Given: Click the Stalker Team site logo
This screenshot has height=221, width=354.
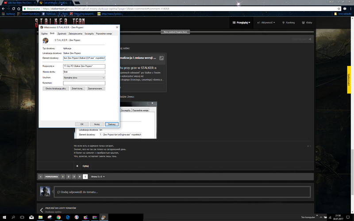Looking at the screenshot, I should (60, 23).
